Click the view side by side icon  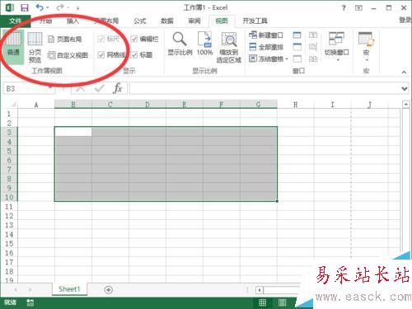click(x=313, y=35)
